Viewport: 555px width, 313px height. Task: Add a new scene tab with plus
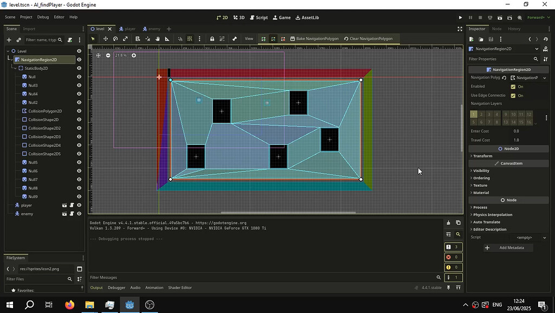point(169,29)
